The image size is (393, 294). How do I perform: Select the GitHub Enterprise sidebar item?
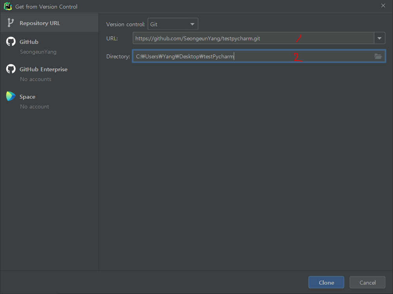coord(49,74)
